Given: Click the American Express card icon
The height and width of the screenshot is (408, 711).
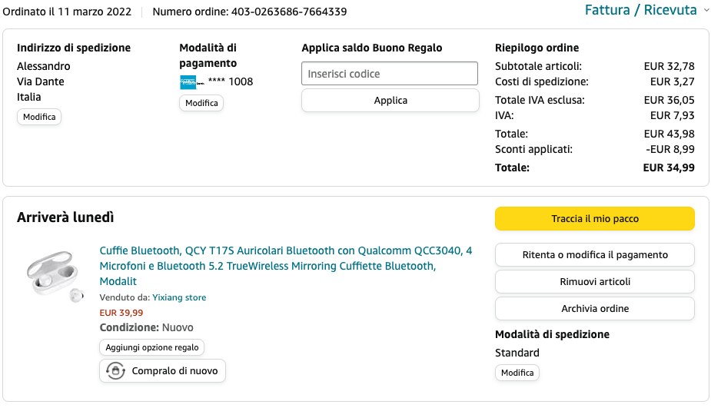Looking at the screenshot, I should click(188, 82).
